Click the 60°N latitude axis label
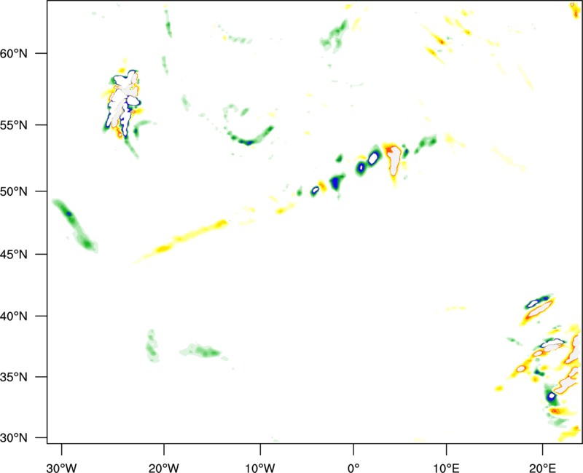583x473 pixels. click(x=13, y=53)
